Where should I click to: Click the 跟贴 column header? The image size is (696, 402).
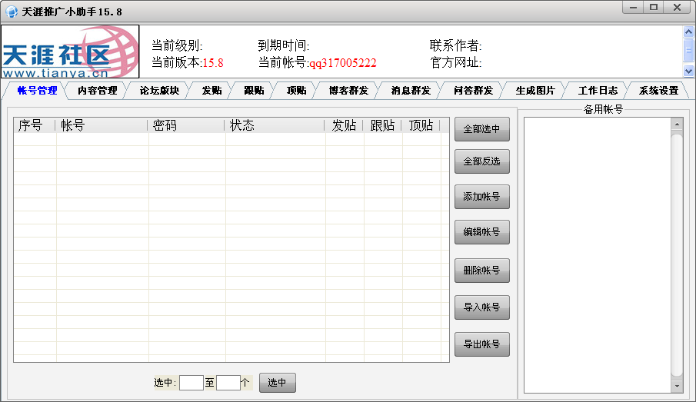coord(382,125)
